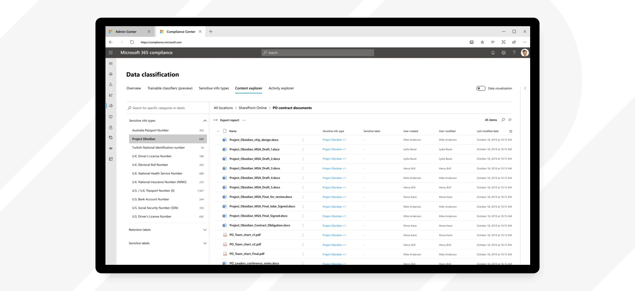The image size is (635, 291).
Task: Click the Export report button
Action: pos(230,120)
